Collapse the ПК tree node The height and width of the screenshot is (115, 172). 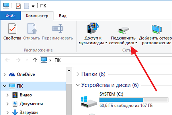coord(5,86)
